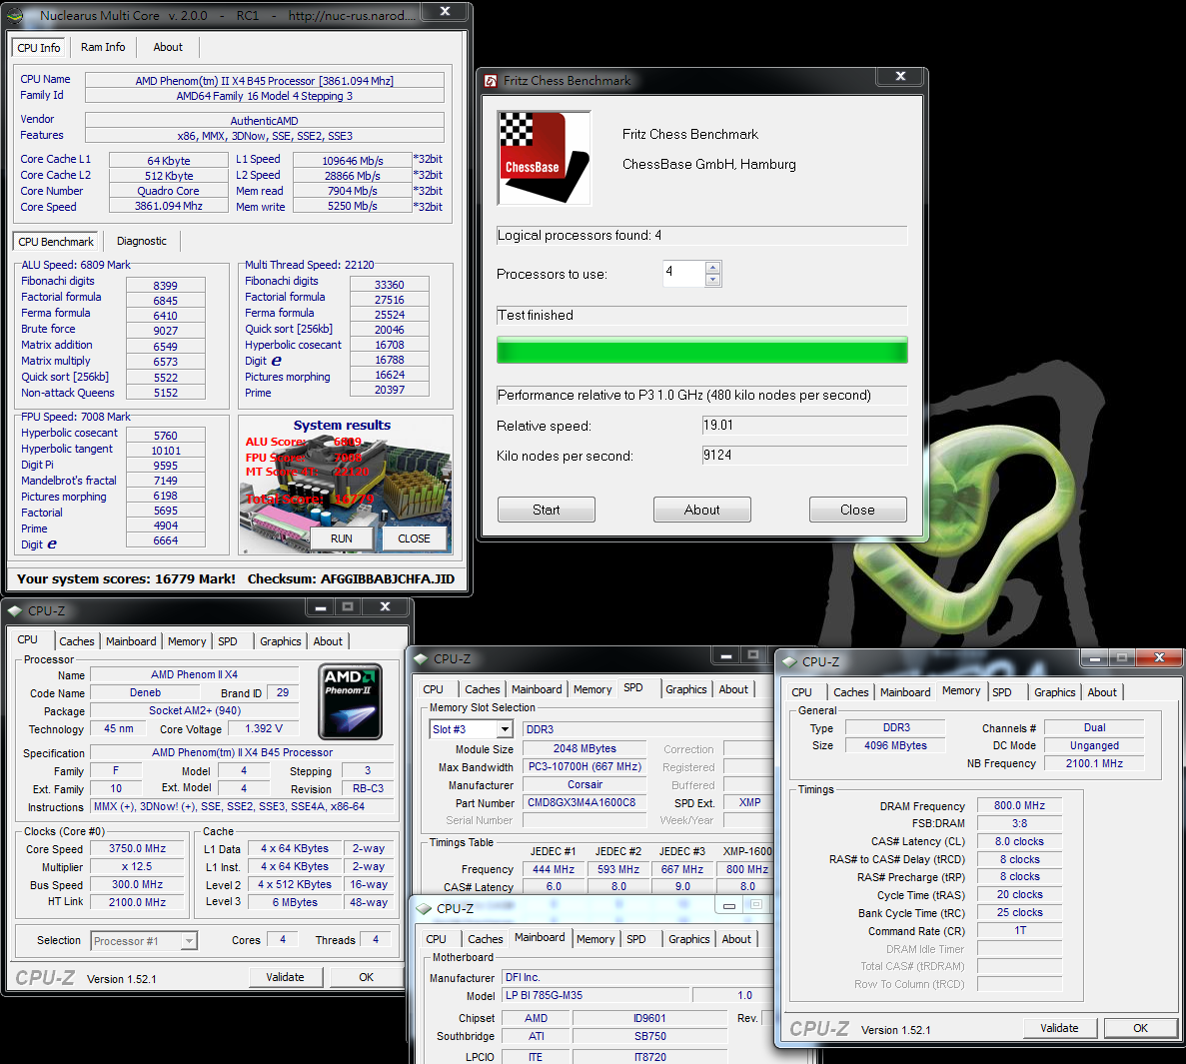The height and width of the screenshot is (1064, 1186).
Task: Click the Module Size 2048 MBytes value
Action: (585, 748)
